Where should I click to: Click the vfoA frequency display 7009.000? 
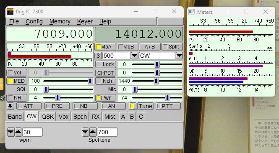pos(50,34)
